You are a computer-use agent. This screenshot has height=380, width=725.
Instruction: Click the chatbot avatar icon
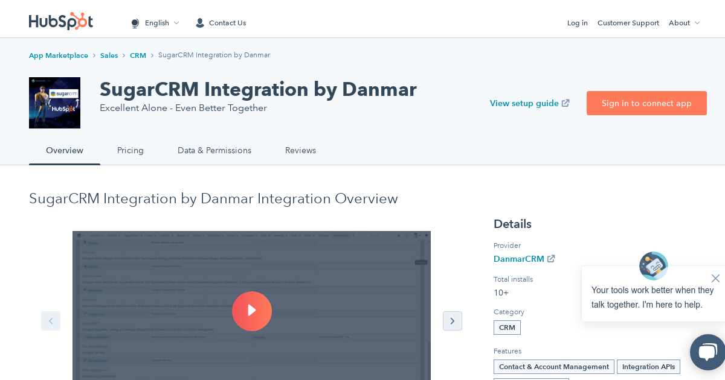tap(654, 266)
